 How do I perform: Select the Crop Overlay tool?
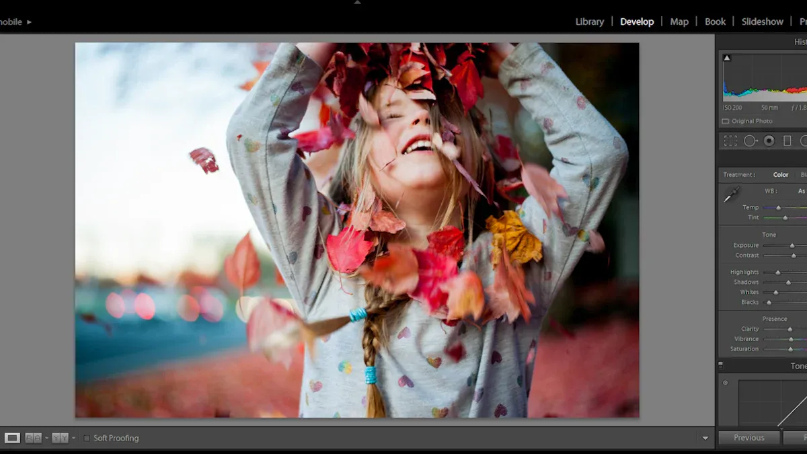click(730, 141)
